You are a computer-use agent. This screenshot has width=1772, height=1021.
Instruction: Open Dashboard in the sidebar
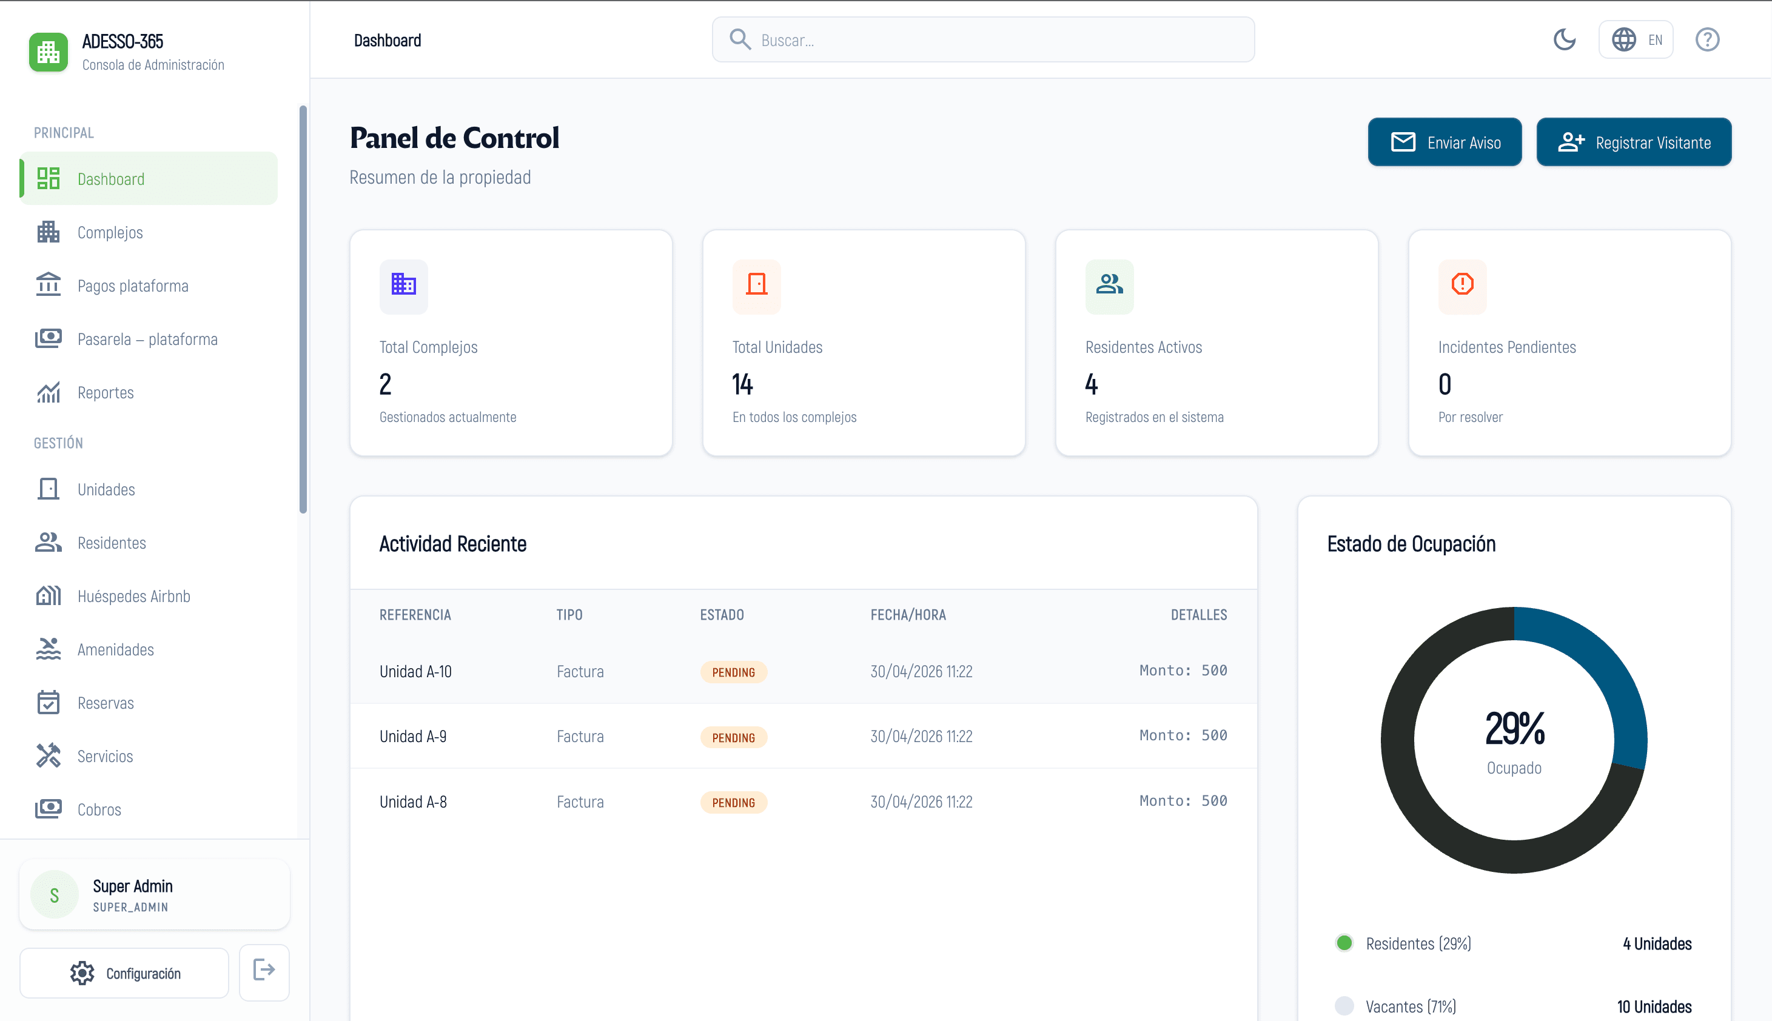[149, 179]
